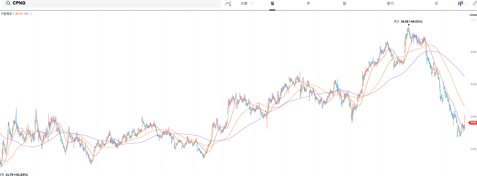Remove the moving average indicator with x

[x=31, y=14]
